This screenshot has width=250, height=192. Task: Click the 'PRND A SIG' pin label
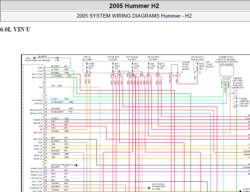pyautogui.click(x=37, y=169)
